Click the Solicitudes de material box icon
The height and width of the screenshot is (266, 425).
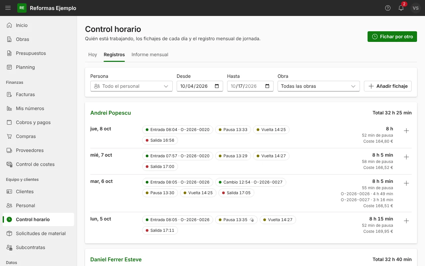coord(9,233)
